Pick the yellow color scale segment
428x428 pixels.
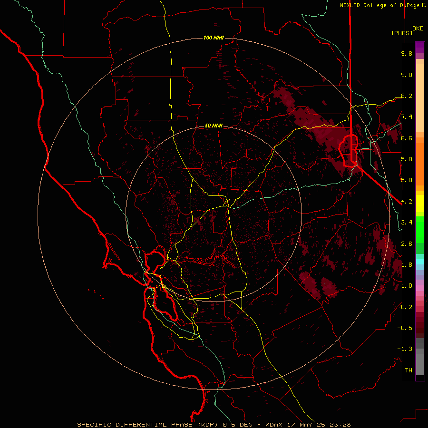[x=420, y=204]
